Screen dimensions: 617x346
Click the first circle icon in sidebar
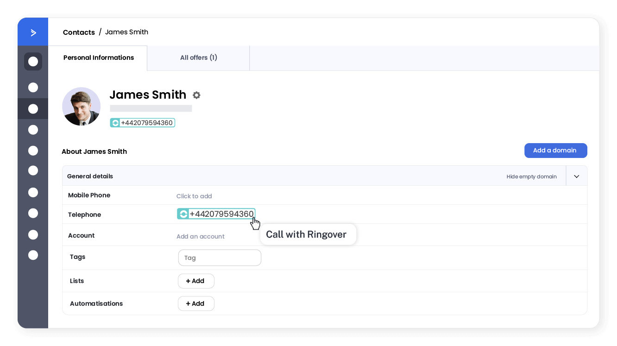coord(33,62)
